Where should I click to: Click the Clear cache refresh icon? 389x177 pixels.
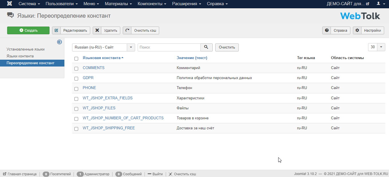pyautogui.click(x=127, y=30)
